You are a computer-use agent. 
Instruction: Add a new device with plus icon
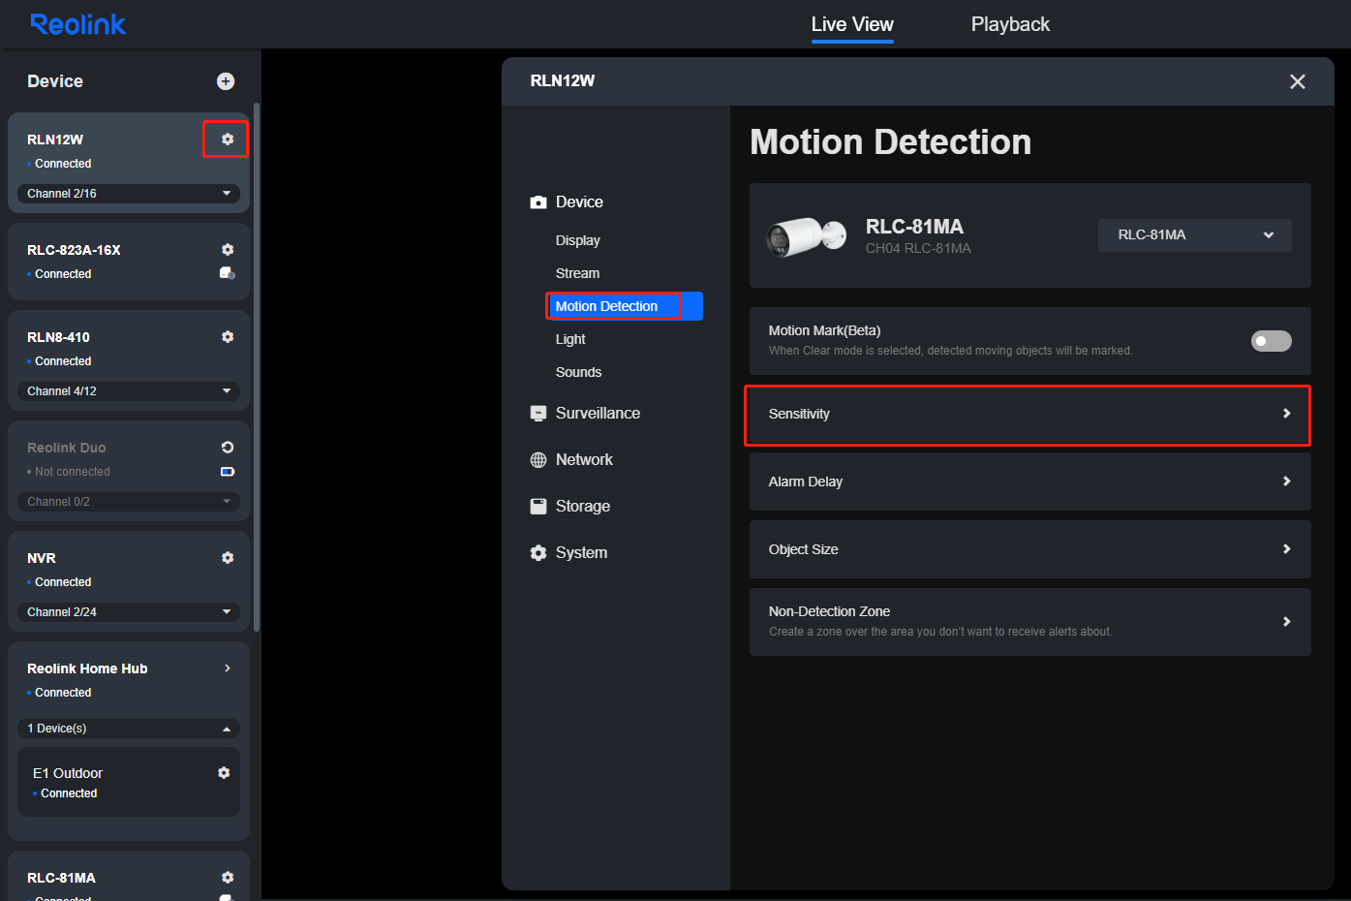pyautogui.click(x=226, y=81)
